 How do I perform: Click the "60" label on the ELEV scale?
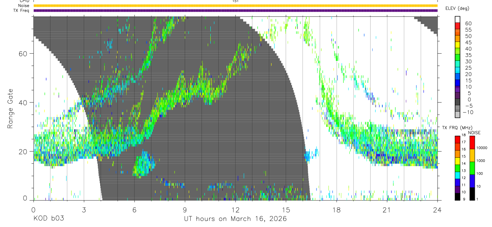[468, 24]
